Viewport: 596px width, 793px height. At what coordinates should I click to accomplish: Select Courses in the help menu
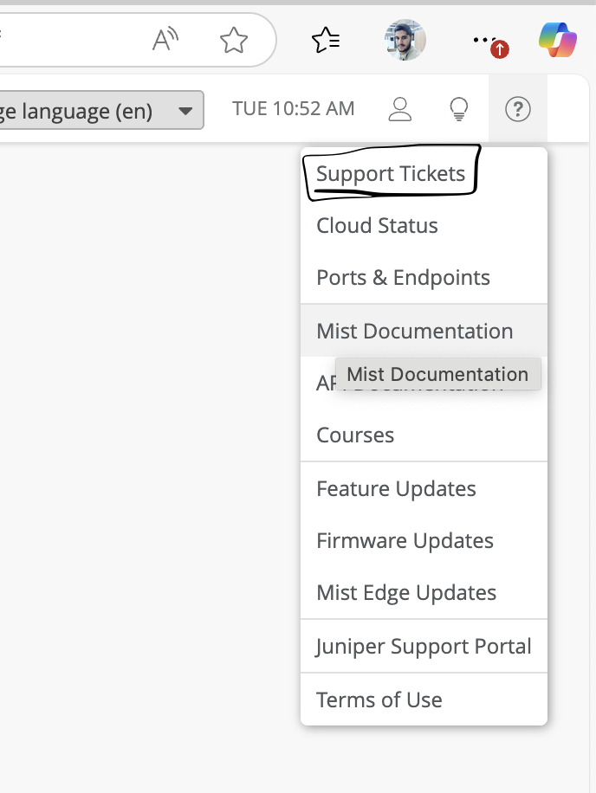click(355, 435)
